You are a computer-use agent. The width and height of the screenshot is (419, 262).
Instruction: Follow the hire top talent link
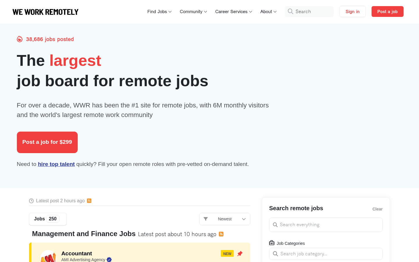[x=56, y=164]
